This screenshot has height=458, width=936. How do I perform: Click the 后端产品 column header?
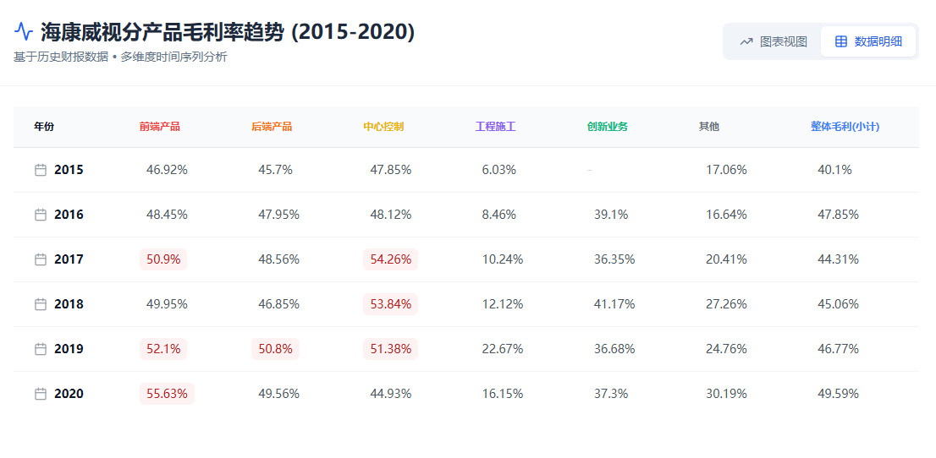pos(272,127)
